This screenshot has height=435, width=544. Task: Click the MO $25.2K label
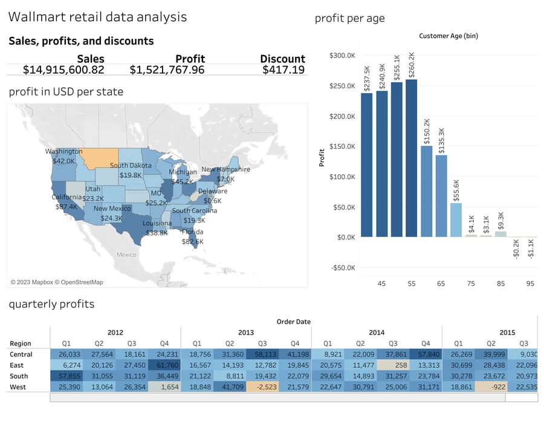(x=156, y=198)
